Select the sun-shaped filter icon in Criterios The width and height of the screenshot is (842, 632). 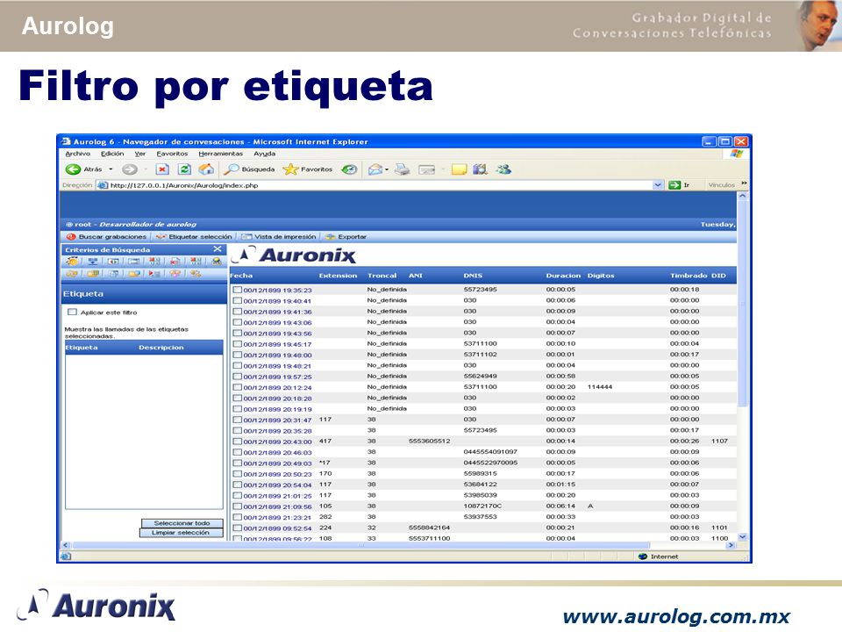[72, 262]
